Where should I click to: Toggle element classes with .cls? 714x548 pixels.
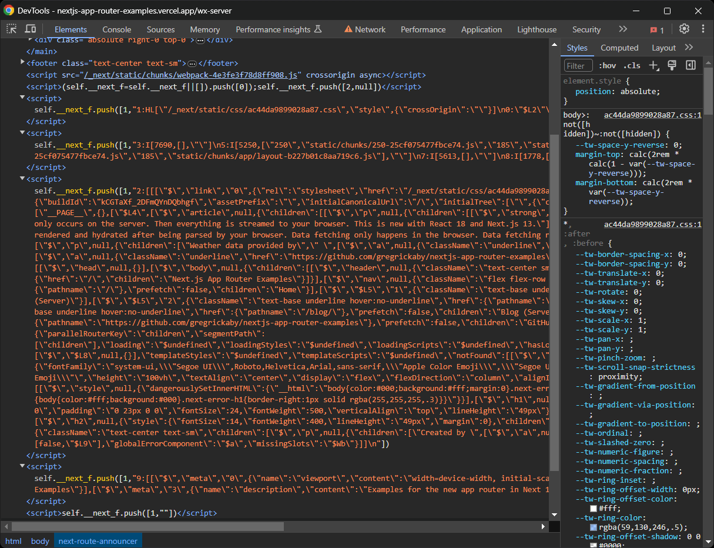(x=632, y=65)
